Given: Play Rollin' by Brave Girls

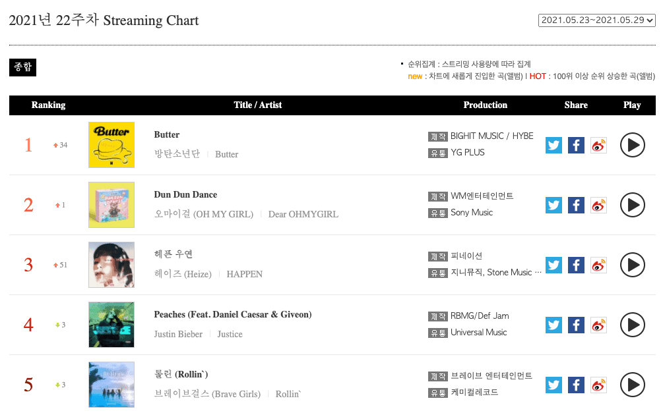Looking at the screenshot, I should point(632,385).
